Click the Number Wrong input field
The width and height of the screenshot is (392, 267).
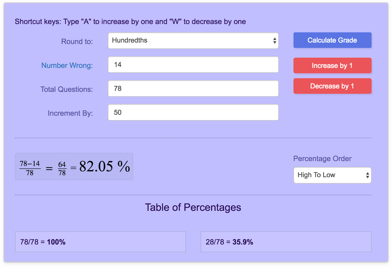click(x=193, y=65)
